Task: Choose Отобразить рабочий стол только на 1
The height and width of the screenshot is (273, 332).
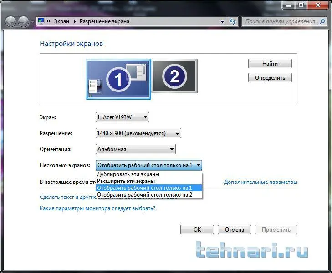Action: coord(149,188)
